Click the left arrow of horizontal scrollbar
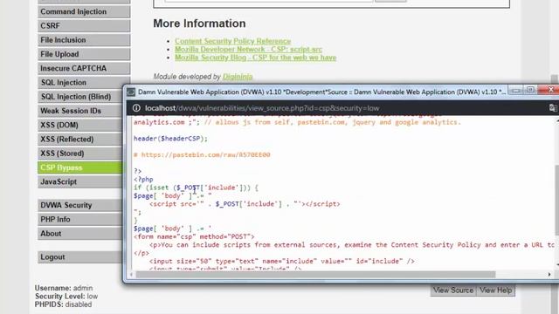Image resolution: width=559 pixels, height=314 pixels. 132,275
